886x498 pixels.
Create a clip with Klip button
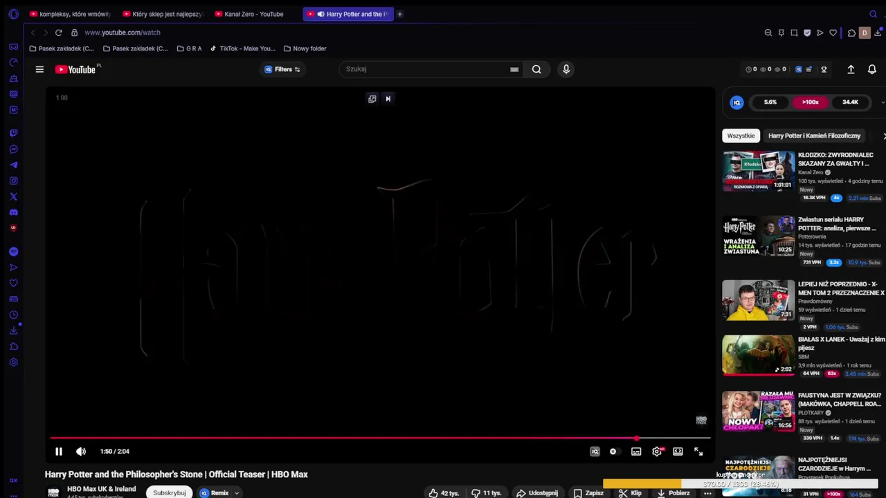click(631, 493)
